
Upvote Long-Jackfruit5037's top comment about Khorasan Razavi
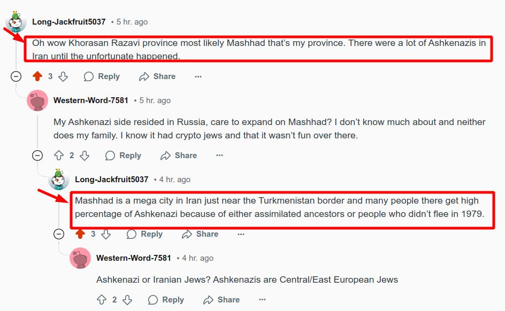point(37,76)
